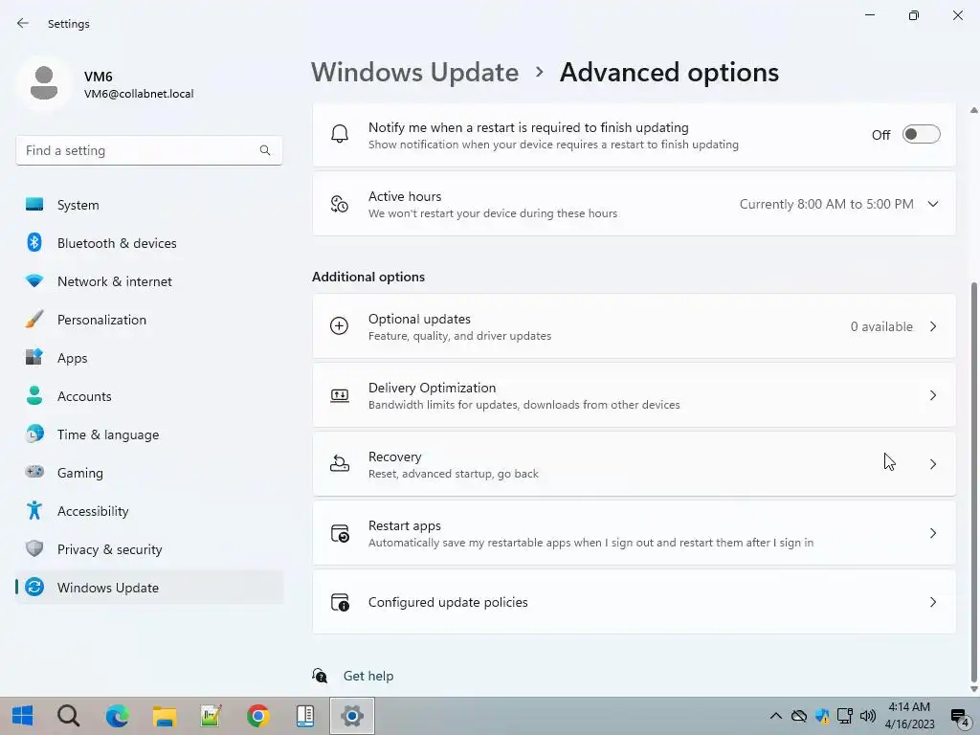The width and height of the screenshot is (980, 735).
Task: Click the volume speaker tray icon
Action: click(x=867, y=716)
